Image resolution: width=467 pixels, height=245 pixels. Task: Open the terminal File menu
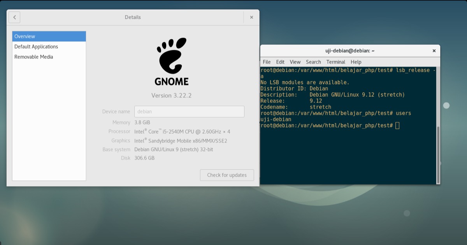coord(267,62)
